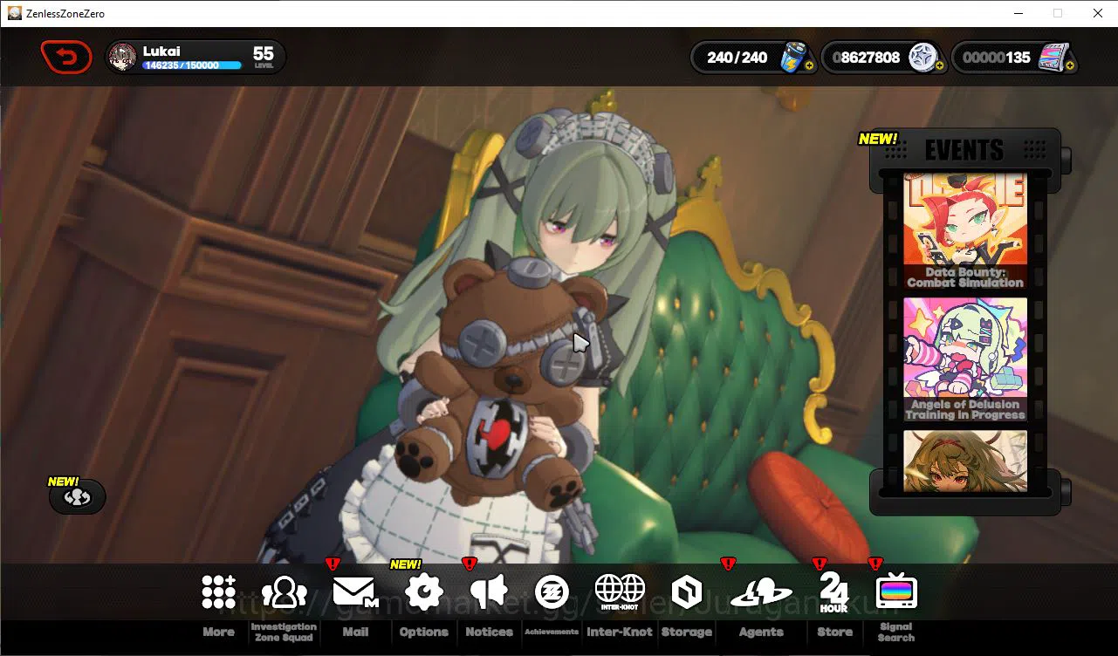Click the level 55 indicator
This screenshot has height=656, width=1118.
tap(264, 58)
